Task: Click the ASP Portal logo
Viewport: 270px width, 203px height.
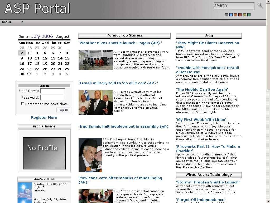Action: pos(37,8)
